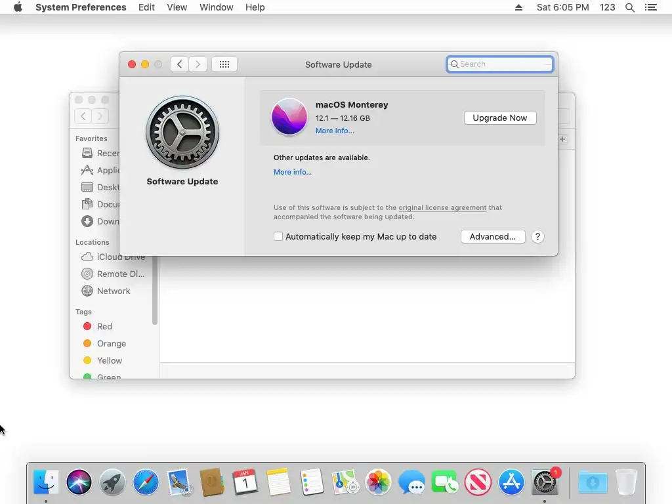Go forward in System Preferences toolbar
Image resolution: width=672 pixels, height=504 pixels.
coord(198,64)
